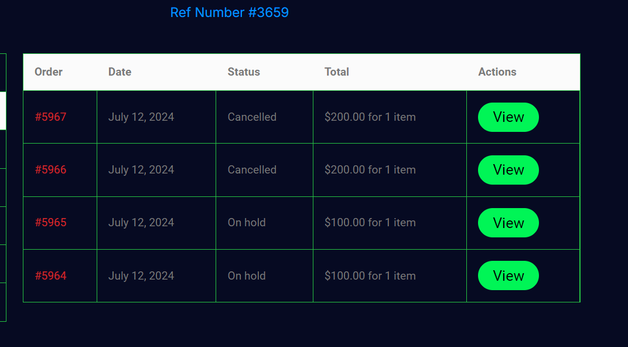Open the Ref Number #3659 link
The image size is (628, 347).
pos(229,12)
